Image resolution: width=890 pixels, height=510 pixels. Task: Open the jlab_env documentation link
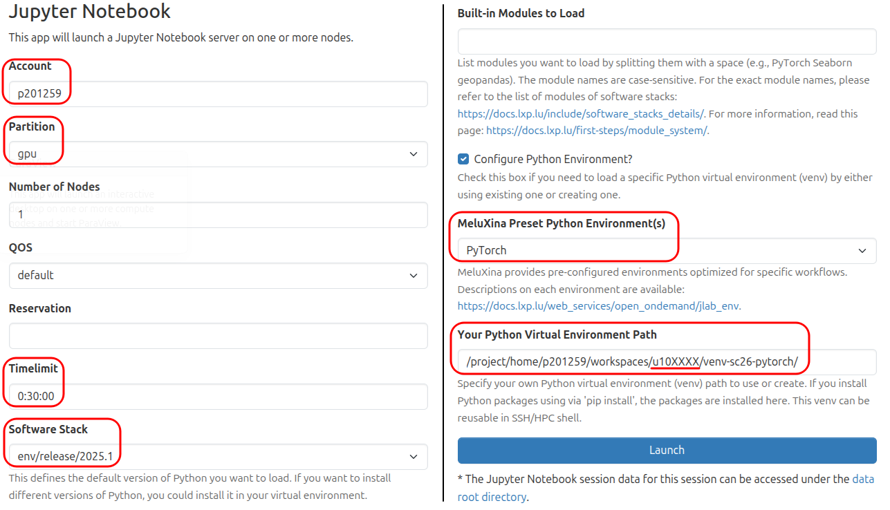[598, 306]
